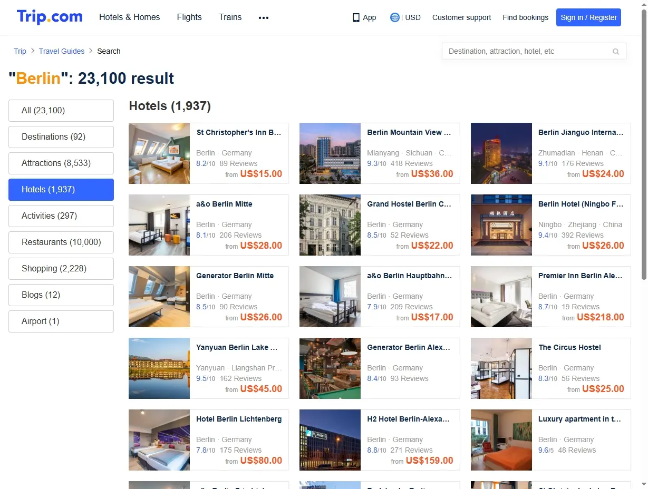This screenshot has width=648, height=489.
Task: Click the US$15.00 price
Action: [x=261, y=174]
